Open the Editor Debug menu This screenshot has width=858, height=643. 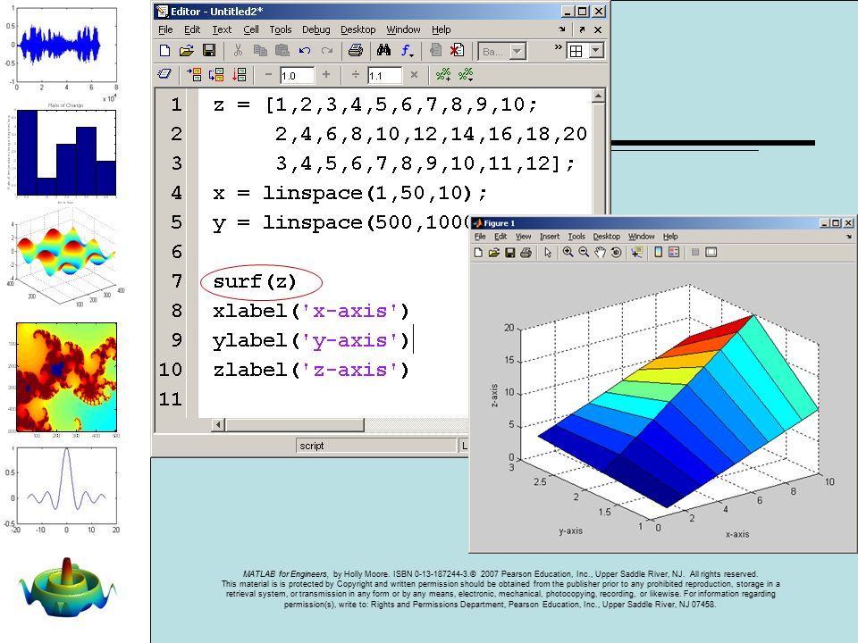coord(316,29)
